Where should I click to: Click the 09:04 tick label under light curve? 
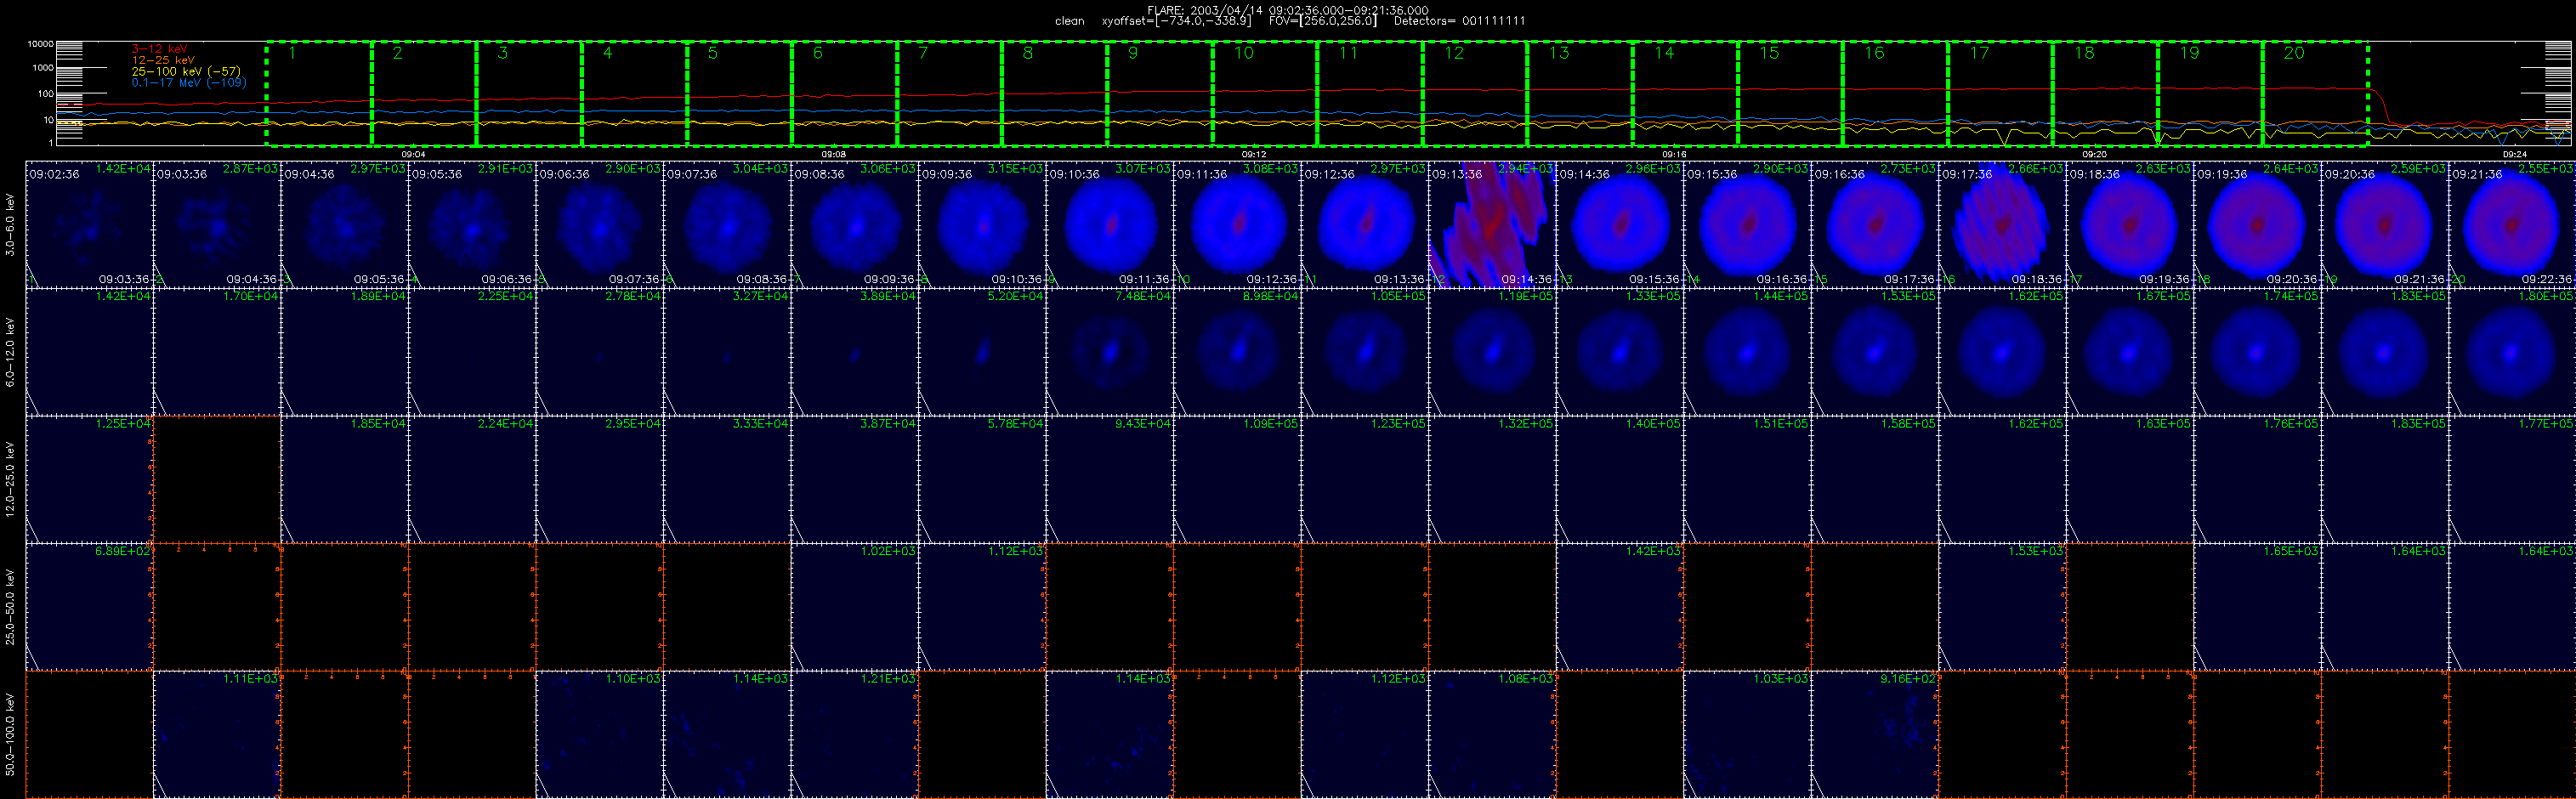pos(414,154)
